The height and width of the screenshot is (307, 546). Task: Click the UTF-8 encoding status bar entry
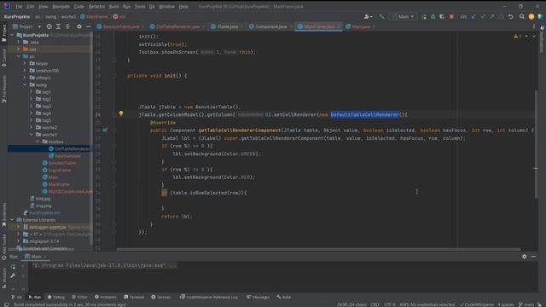389,304
